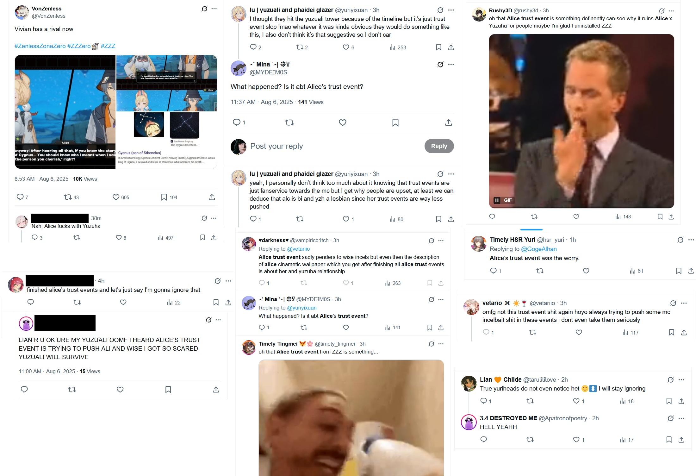The image size is (696, 476).
Task: Open the #ZenlessZoneZero hashtag link
Action: click(x=40, y=46)
